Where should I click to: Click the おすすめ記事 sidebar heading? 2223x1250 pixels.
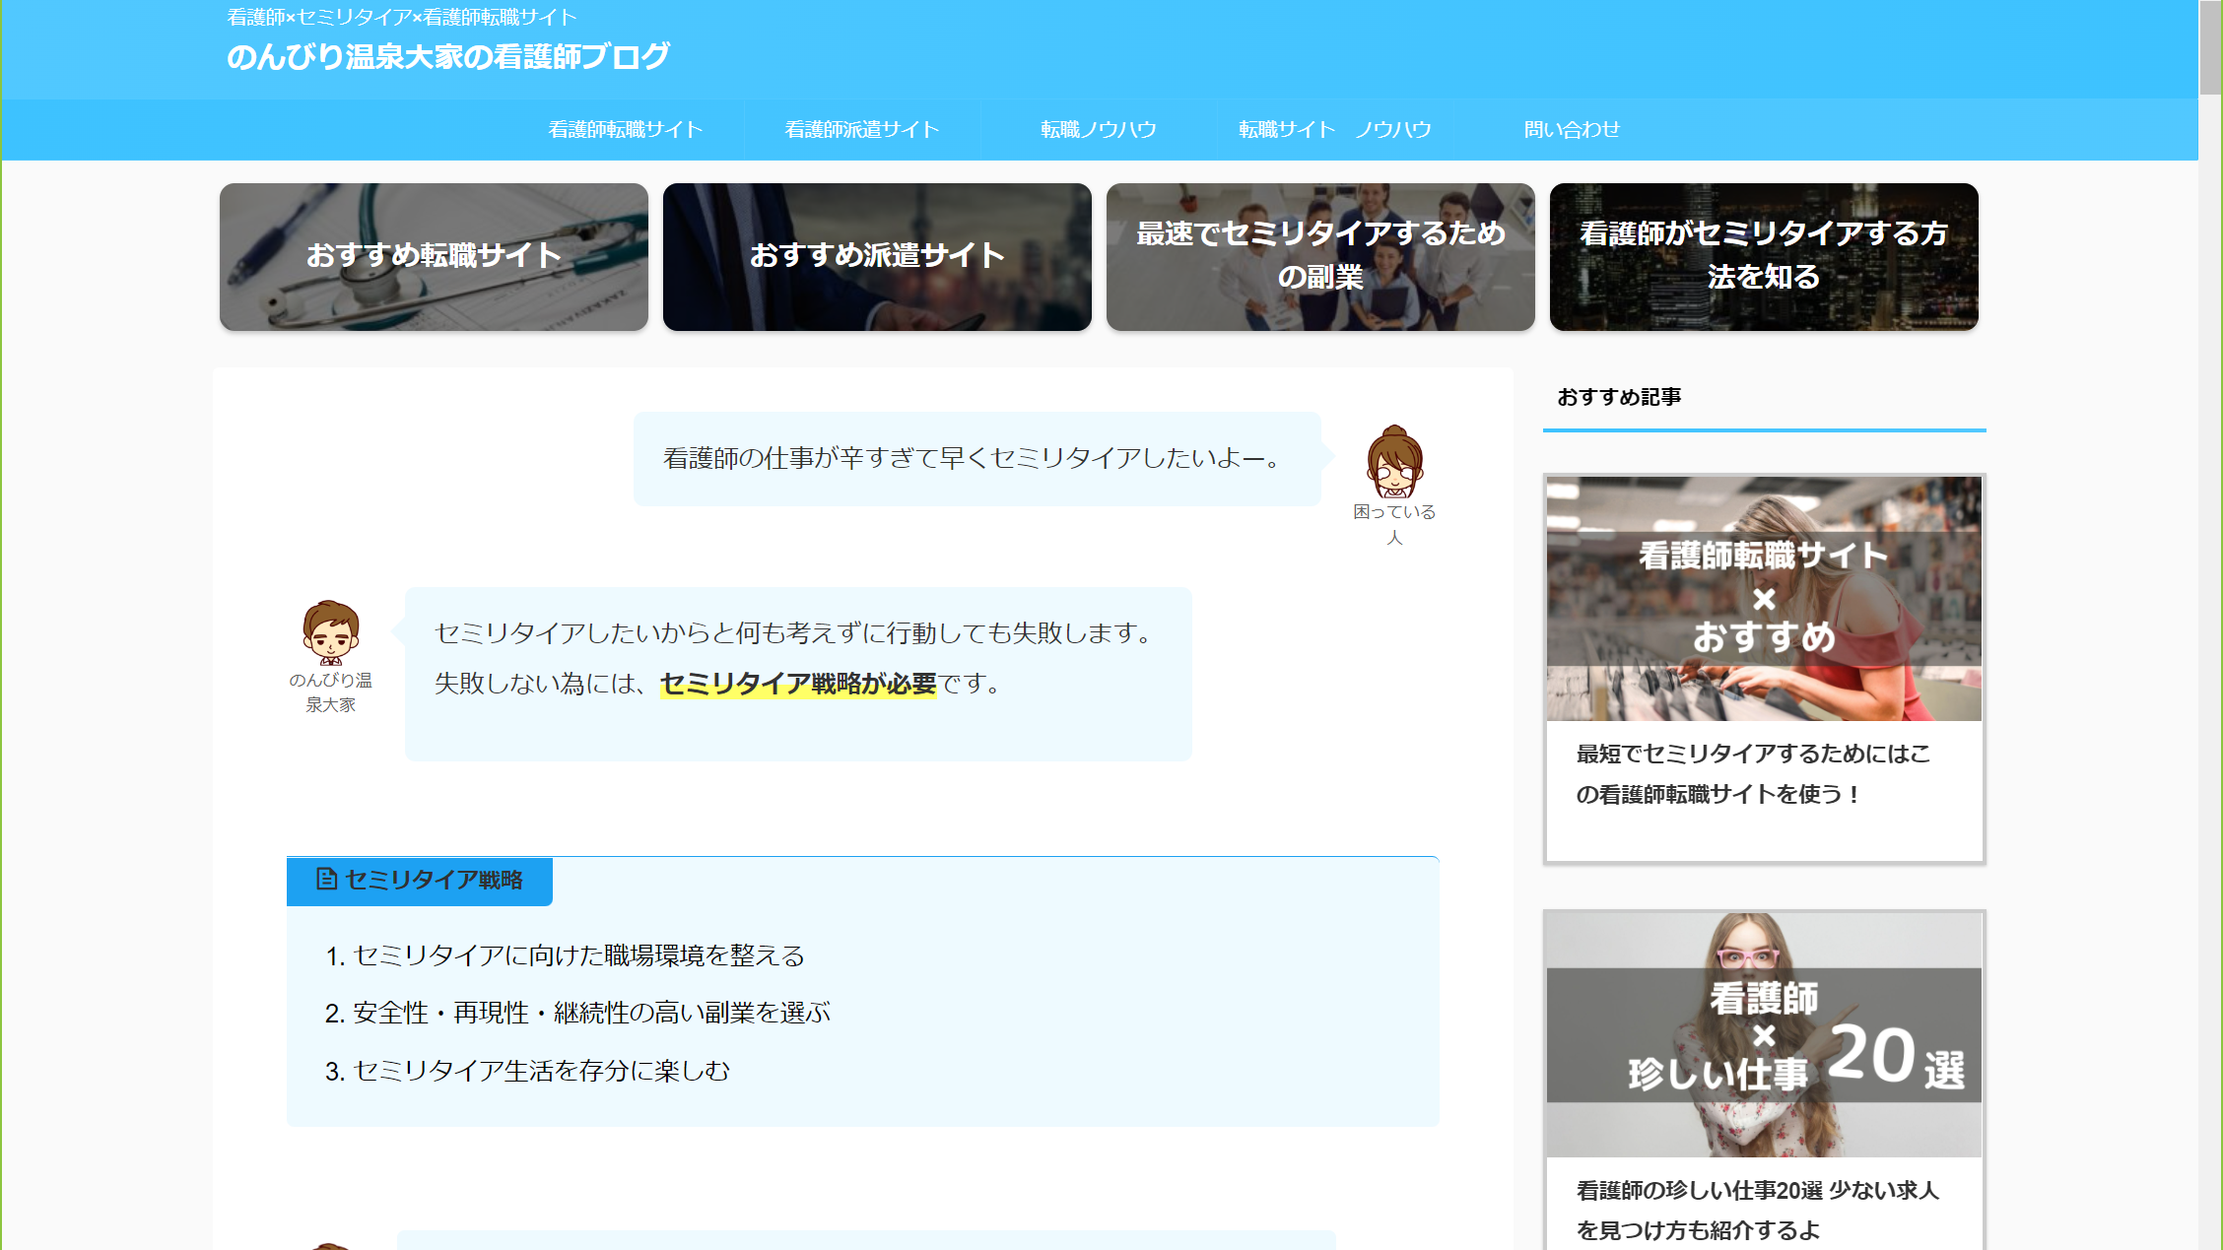point(1619,397)
